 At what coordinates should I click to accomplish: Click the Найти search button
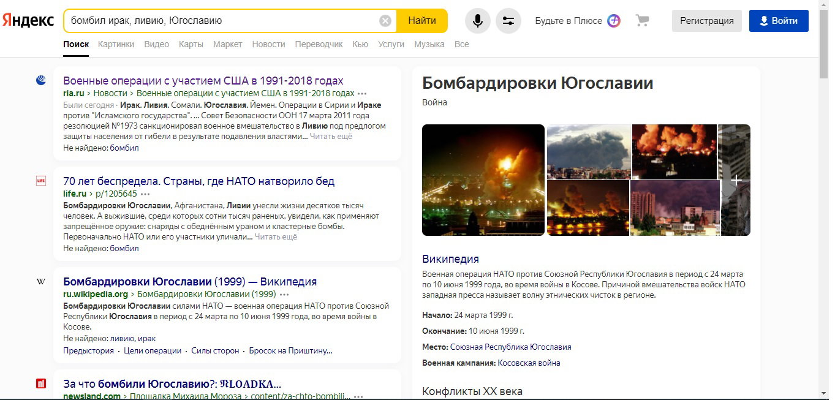(422, 21)
